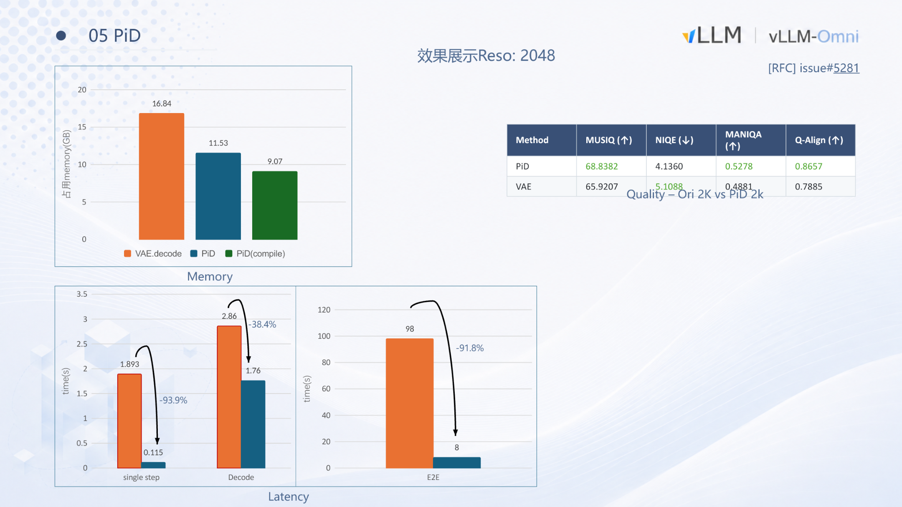Click the bullet dot before '05 PiD'

[61, 35]
